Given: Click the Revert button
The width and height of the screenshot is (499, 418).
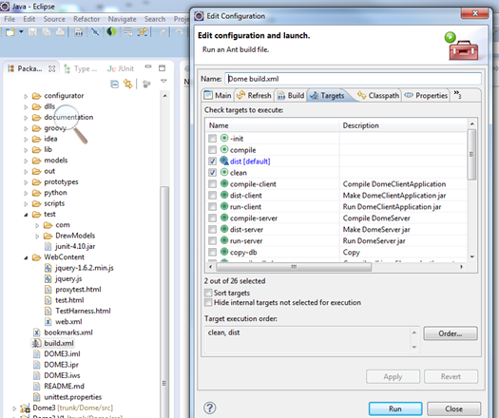Looking at the screenshot, I should 451,376.
